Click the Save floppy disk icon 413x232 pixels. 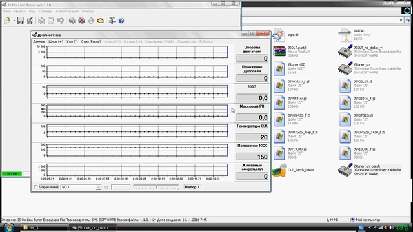click(20, 21)
